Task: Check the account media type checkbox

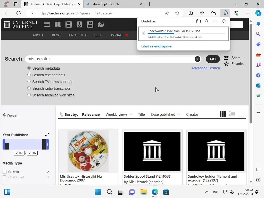Action: 5,177
